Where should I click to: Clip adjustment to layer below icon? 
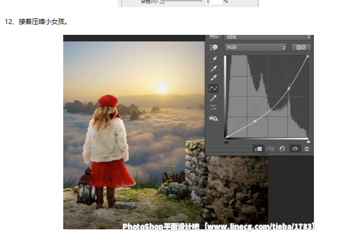[x=258, y=149]
